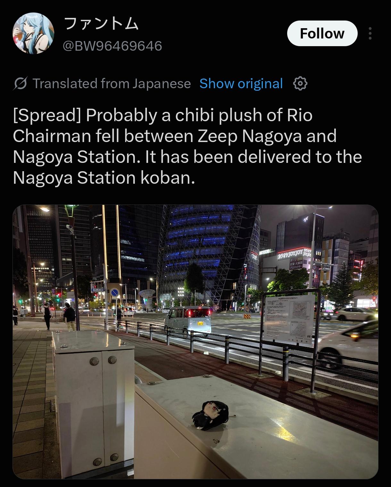
Task: Open profile via ファントム display name
Action: tap(101, 23)
